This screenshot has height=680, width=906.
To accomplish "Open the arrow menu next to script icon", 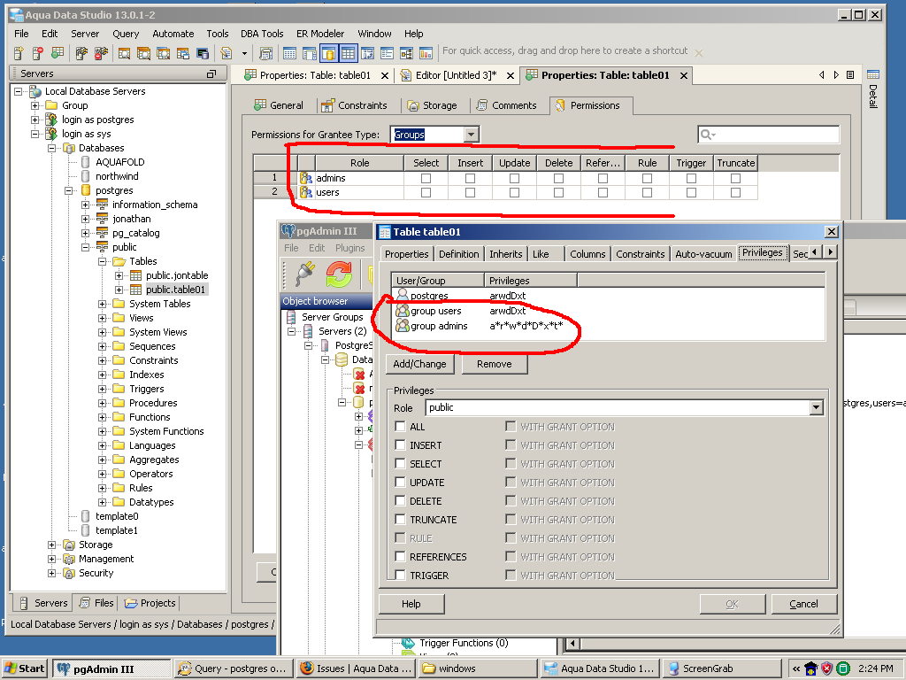I will click(244, 53).
